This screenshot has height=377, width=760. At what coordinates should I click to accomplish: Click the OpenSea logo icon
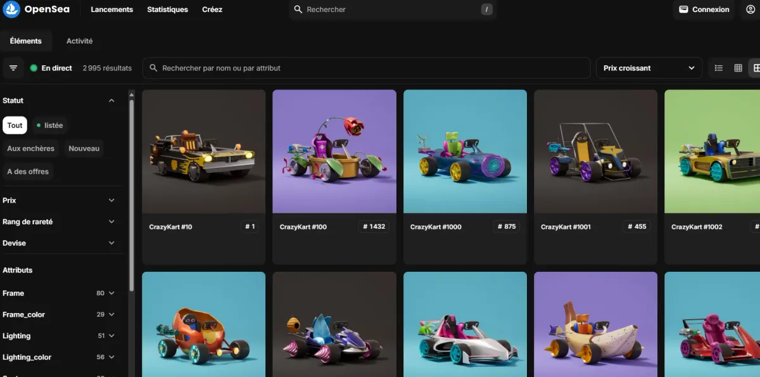pyautogui.click(x=11, y=10)
